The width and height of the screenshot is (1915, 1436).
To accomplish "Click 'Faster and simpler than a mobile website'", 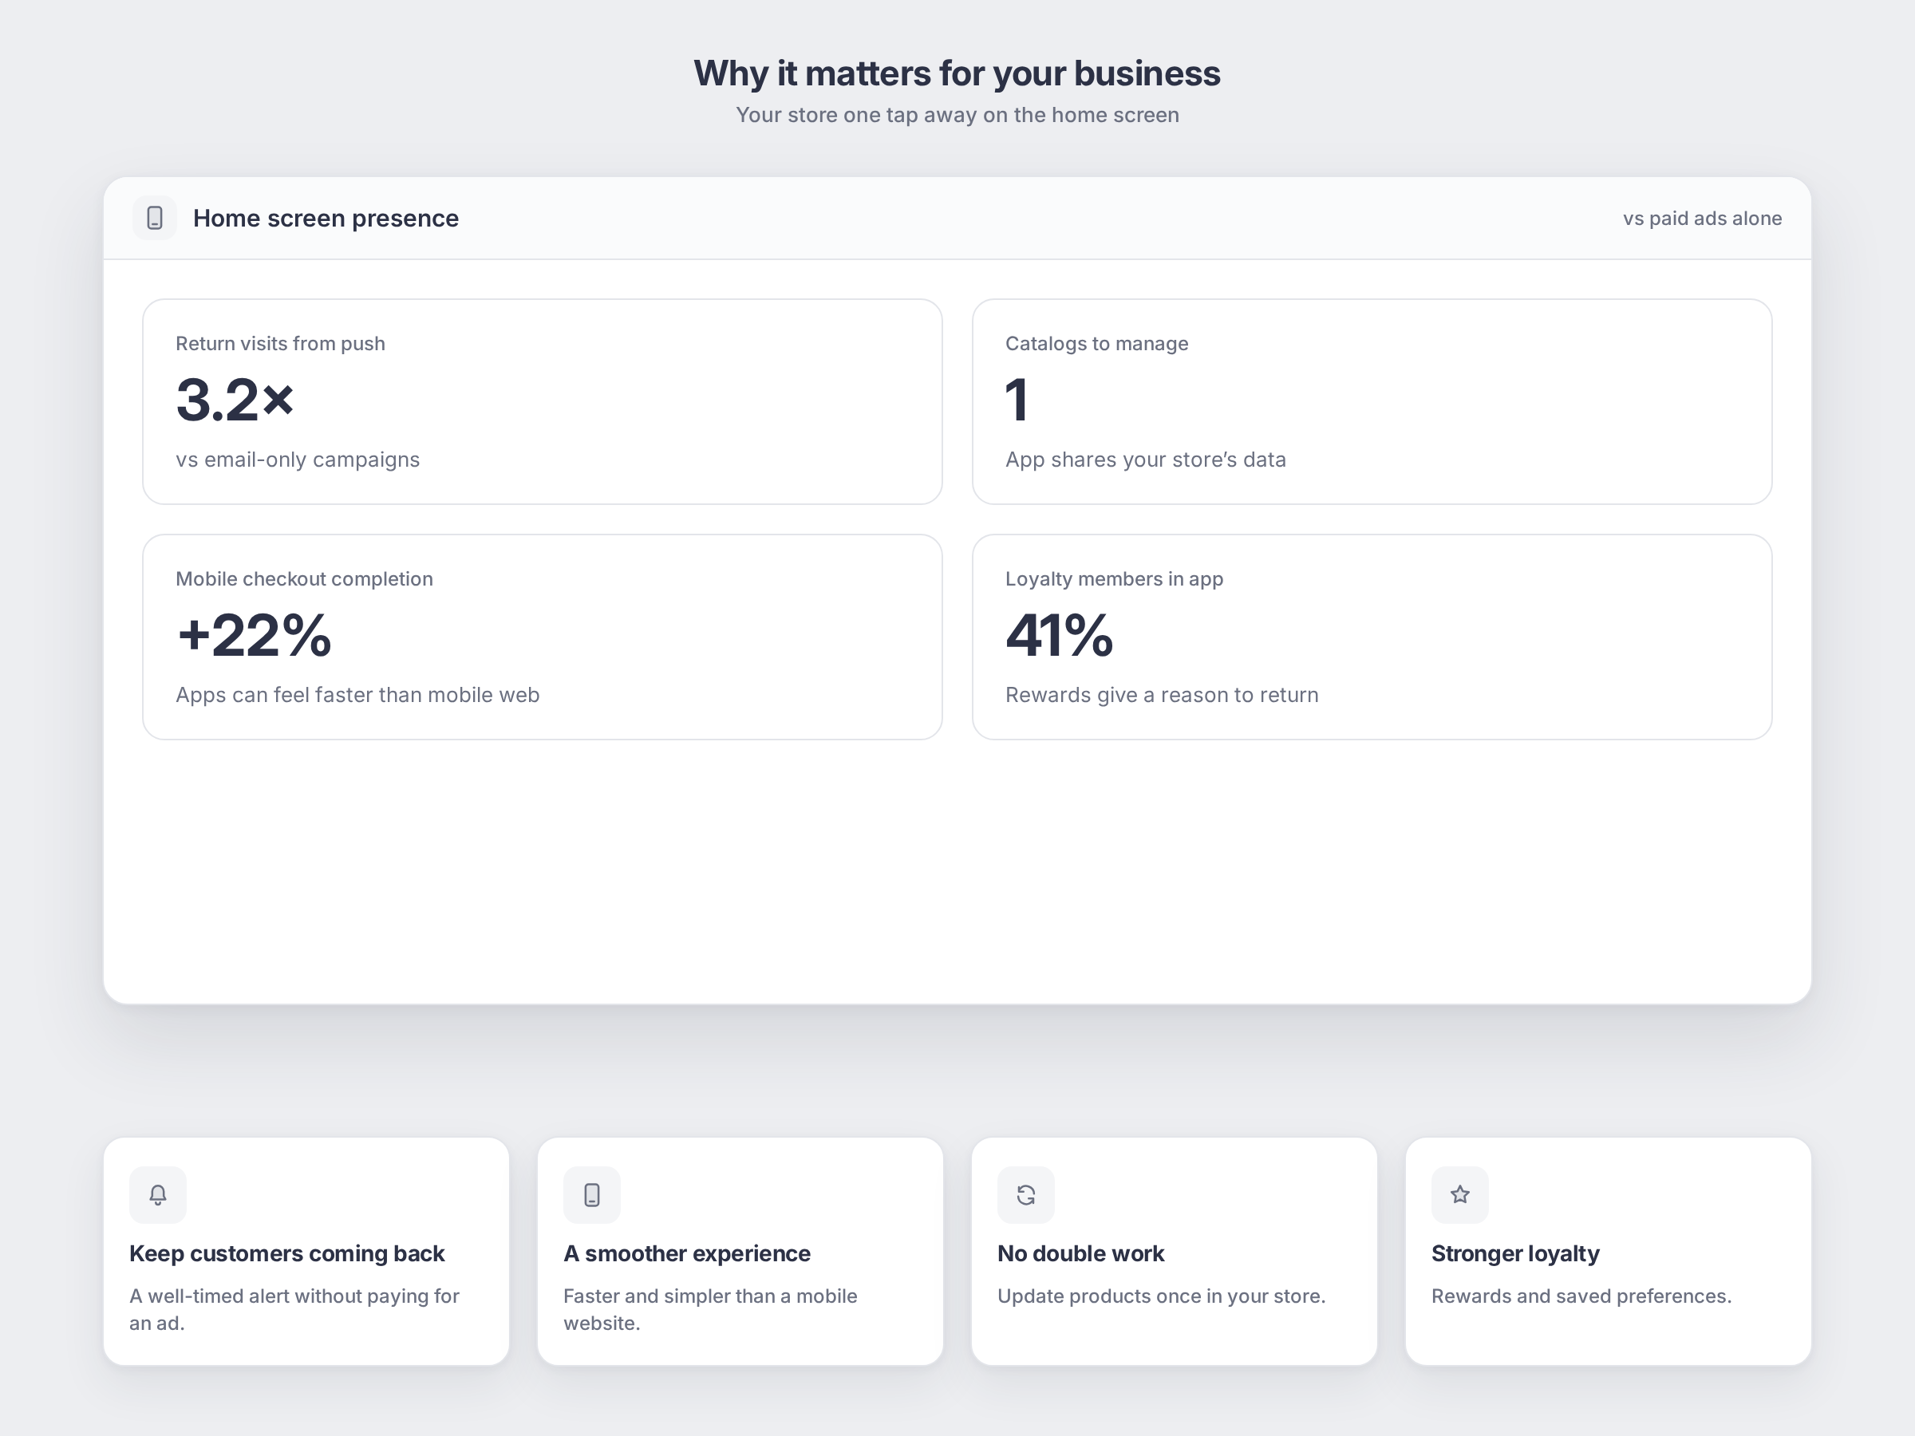I will [710, 1309].
